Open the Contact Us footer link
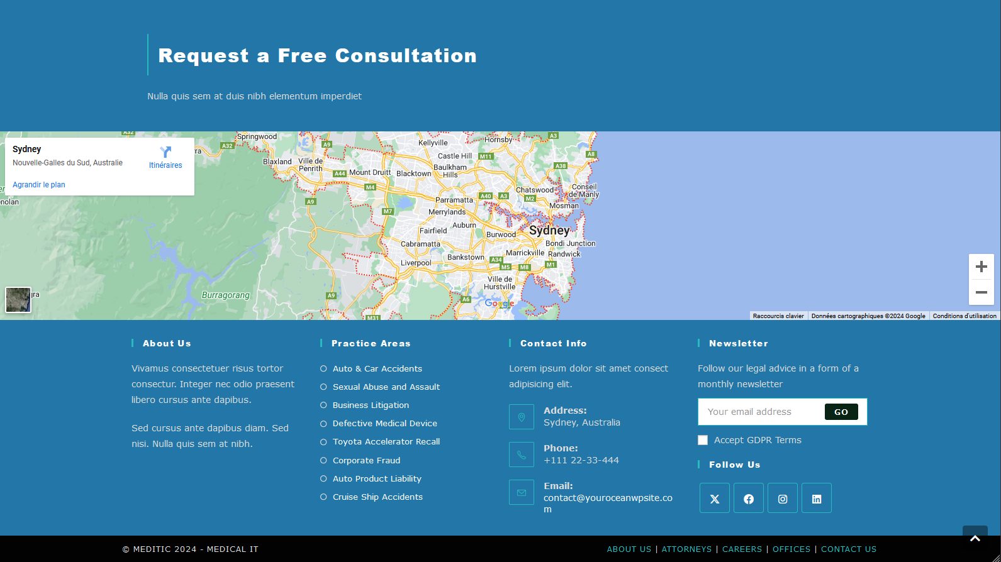Viewport: 1001px width, 562px height. coord(848,549)
